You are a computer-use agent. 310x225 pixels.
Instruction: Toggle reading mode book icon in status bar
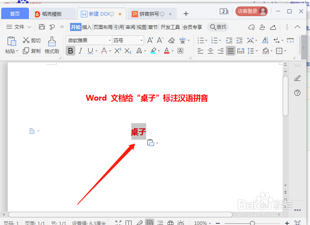tap(129, 223)
